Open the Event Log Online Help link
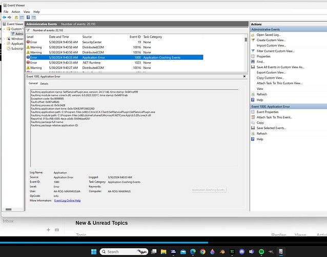Screen dimensions: 327x257 point(67,200)
